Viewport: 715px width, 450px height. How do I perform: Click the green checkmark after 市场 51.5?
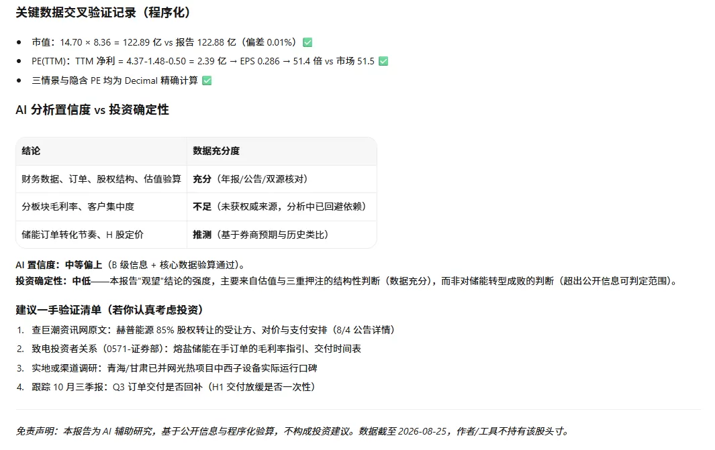383,61
